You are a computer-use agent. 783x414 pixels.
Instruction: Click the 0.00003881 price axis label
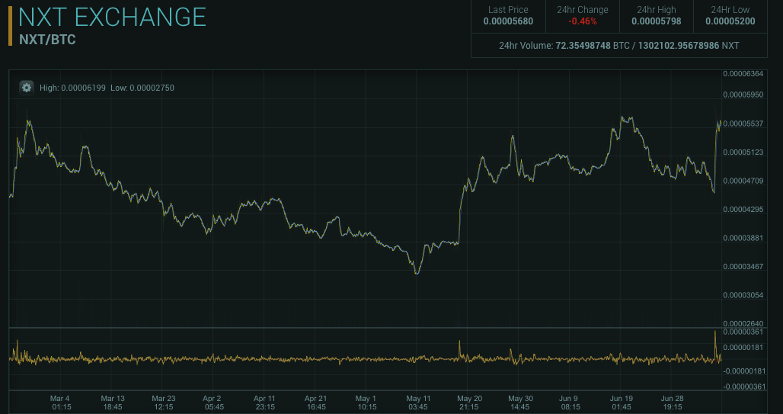(x=743, y=238)
